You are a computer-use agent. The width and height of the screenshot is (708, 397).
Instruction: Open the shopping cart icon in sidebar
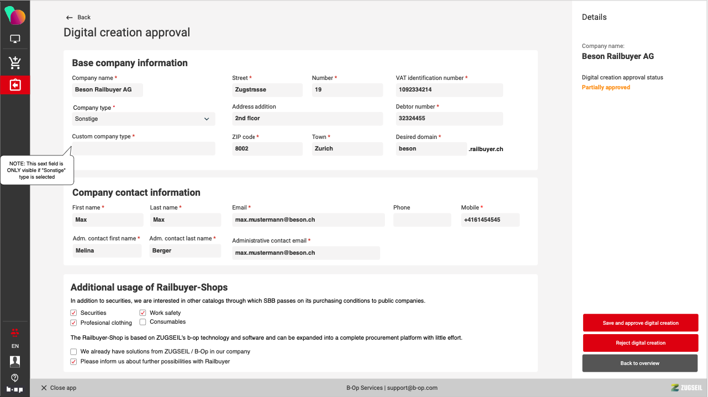(x=15, y=63)
